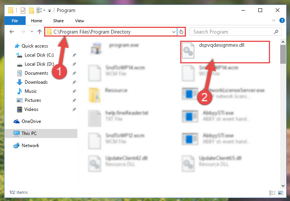The image size is (290, 201).
Task: Click the Properties checkmark icon in title bar
Action: pos(23,11)
